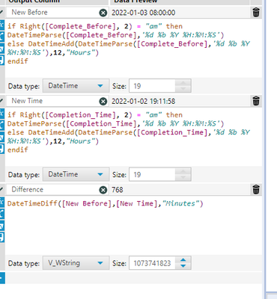Click preview value 2022-01-03 08:00:00
Image resolution: width=277 pixels, height=299 pixels.
(143, 13)
